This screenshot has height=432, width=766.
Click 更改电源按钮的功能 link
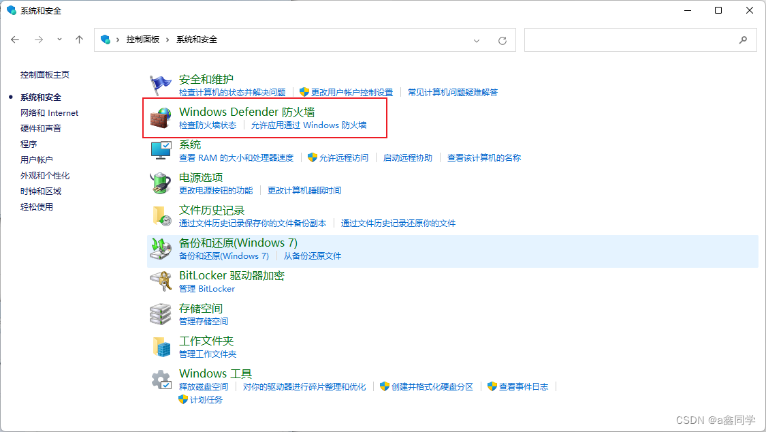(216, 191)
